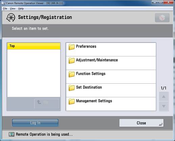Click the 1/1 page indicator
Screen dimensions: 175x141
coord(164,88)
